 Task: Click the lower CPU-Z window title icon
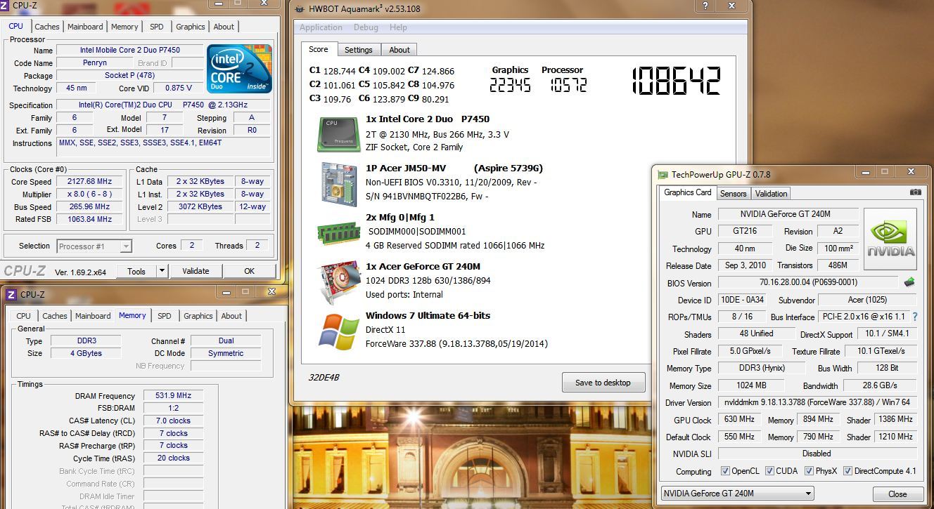tap(12, 294)
